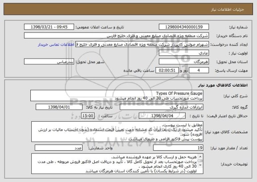257x182 pixels.
Task: Select the goods group field ابزارآلات اندازه گیری
Action: coord(162,107)
